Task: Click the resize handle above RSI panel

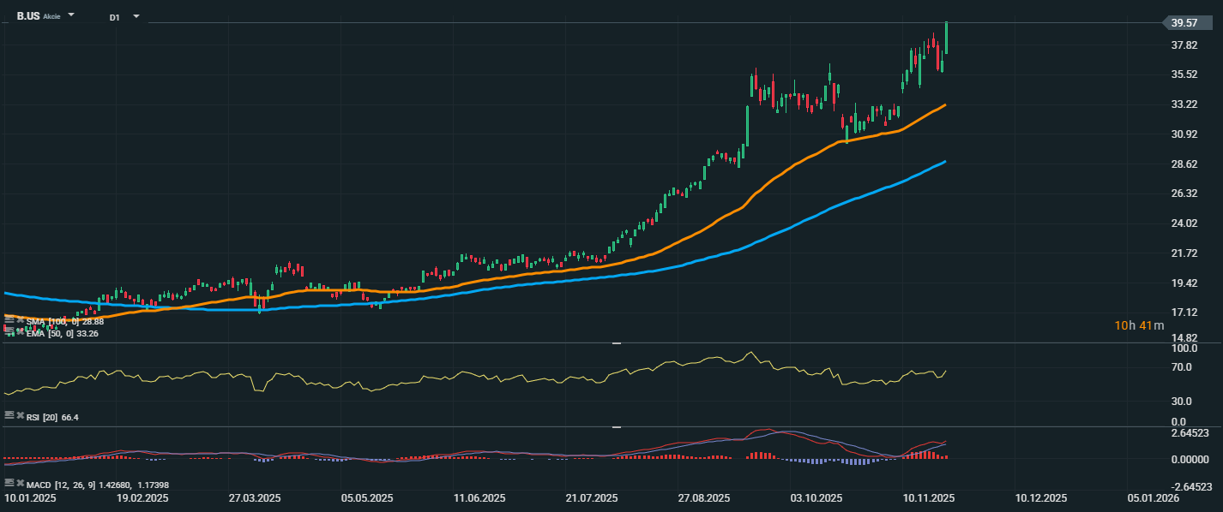Action: point(616,343)
